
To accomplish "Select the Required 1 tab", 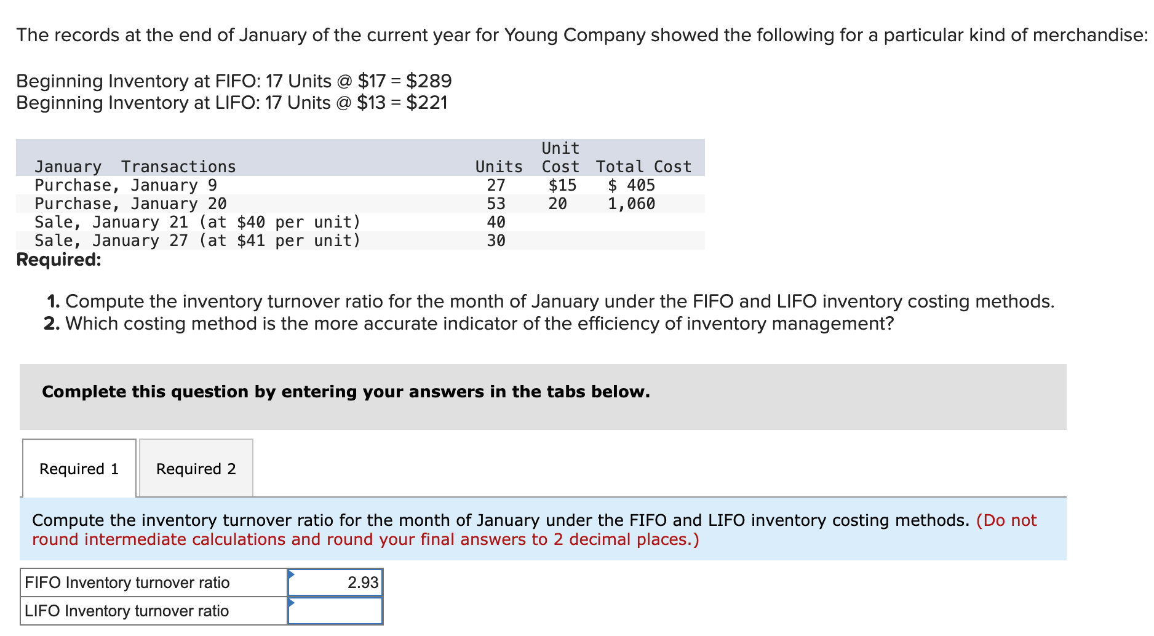I will pyautogui.click(x=79, y=469).
